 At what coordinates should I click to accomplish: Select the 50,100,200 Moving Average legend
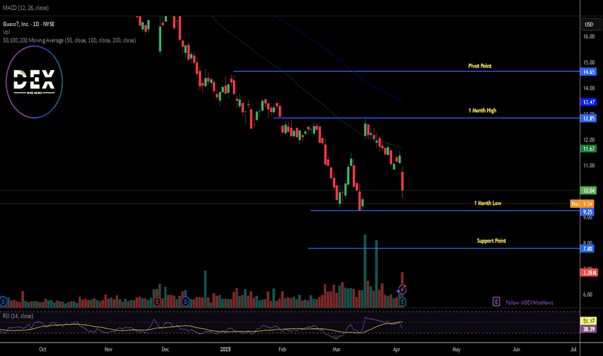69,40
